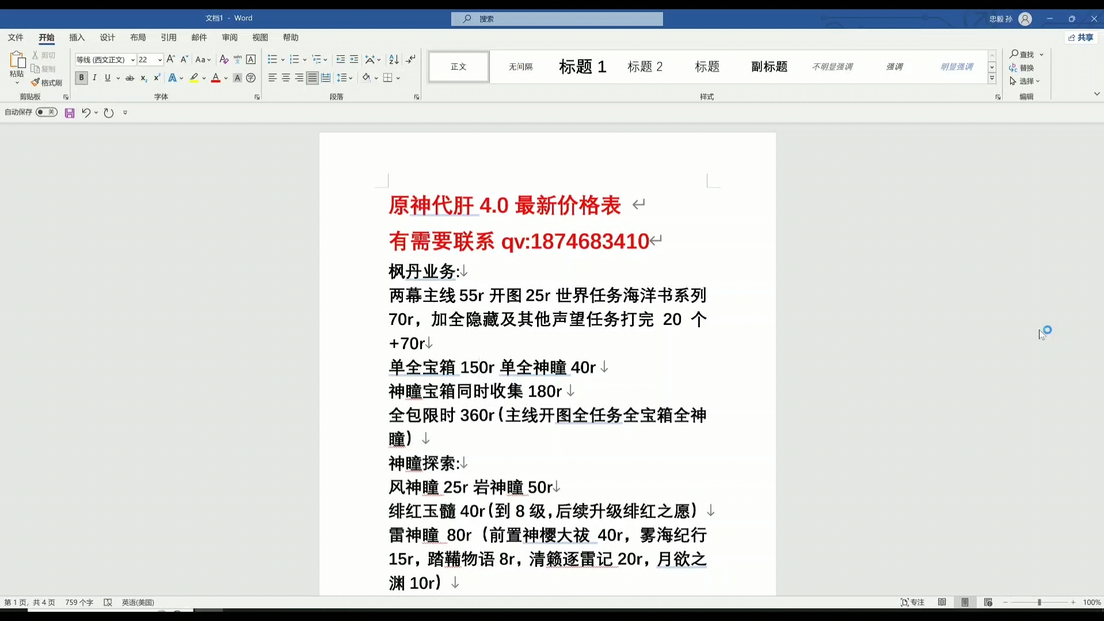
Task: Switch to the Review (审阅) tab
Action: click(230, 37)
